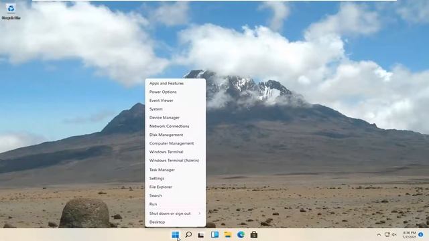Launch Microsoft Edge from the taskbar
This screenshot has width=429, height=241.
pyautogui.click(x=241, y=234)
